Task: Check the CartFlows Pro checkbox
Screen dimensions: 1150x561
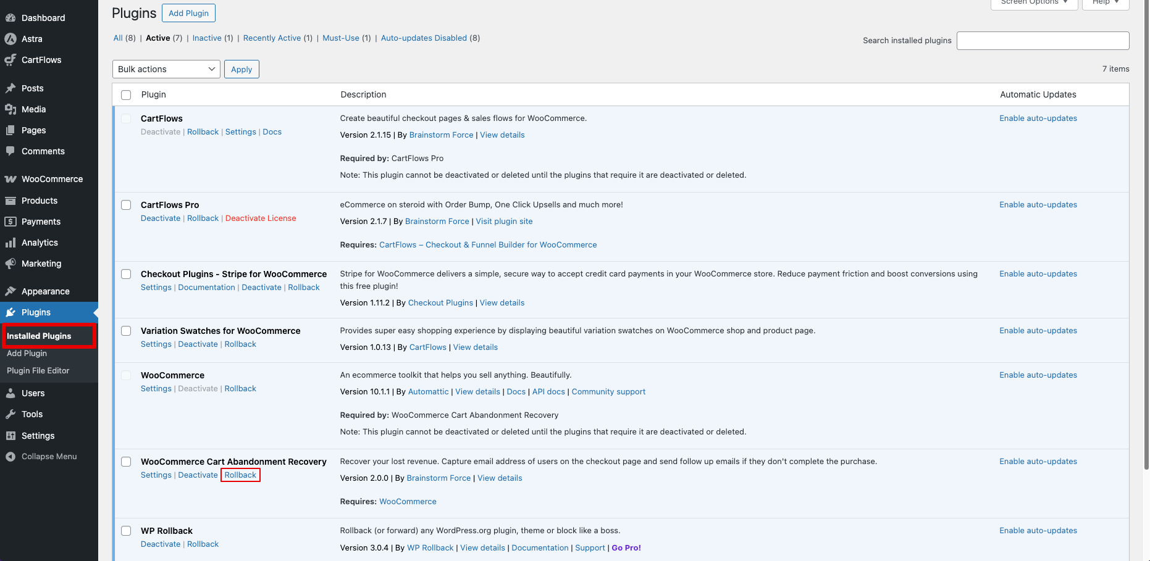Action: (126, 205)
